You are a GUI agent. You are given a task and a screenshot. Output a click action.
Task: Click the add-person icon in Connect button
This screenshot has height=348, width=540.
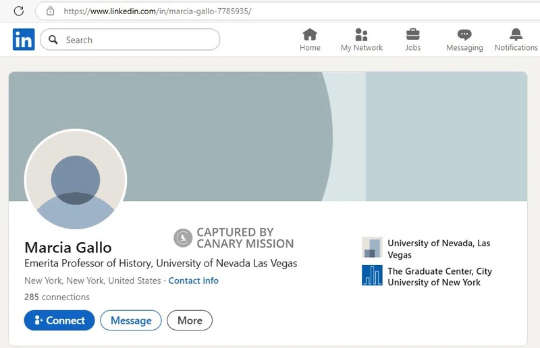[38, 320]
